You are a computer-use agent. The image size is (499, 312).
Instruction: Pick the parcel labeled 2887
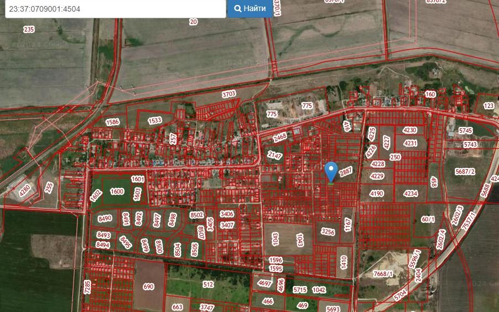pyautogui.click(x=346, y=172)
